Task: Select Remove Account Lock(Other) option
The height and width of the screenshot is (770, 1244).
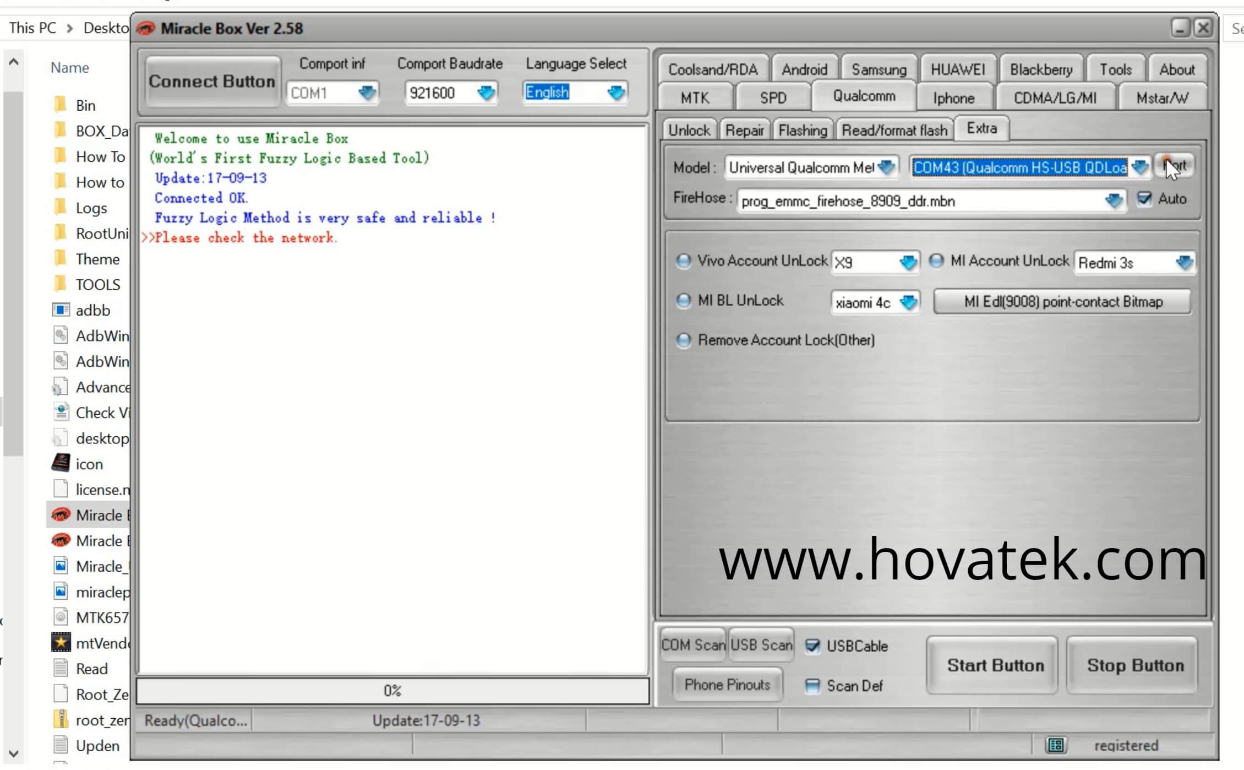Action: click(x=684, y=340)
